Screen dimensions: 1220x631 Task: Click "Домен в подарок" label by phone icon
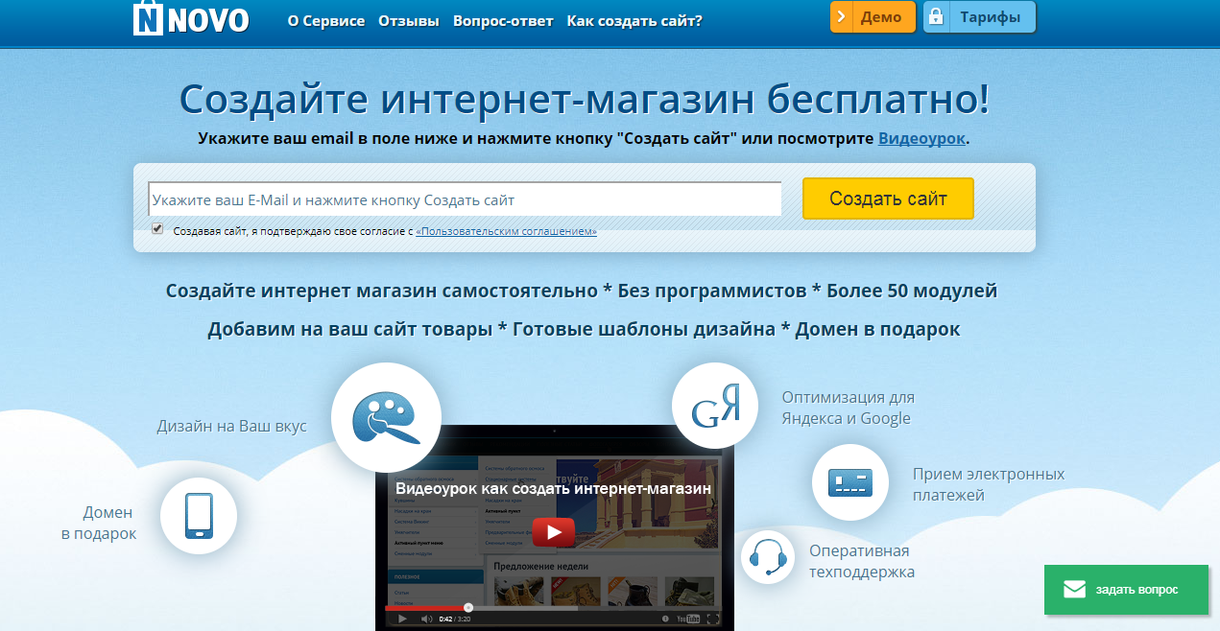click(x=99, y=523)
